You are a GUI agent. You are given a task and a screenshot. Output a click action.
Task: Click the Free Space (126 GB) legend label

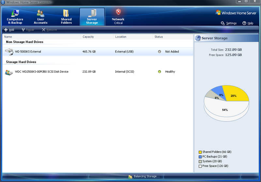tap(215, 166)
